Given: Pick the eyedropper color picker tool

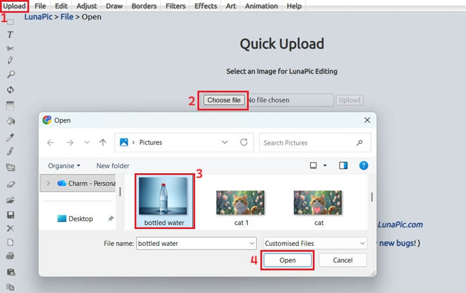Looking at the screenshot, I should click(10, 137).
